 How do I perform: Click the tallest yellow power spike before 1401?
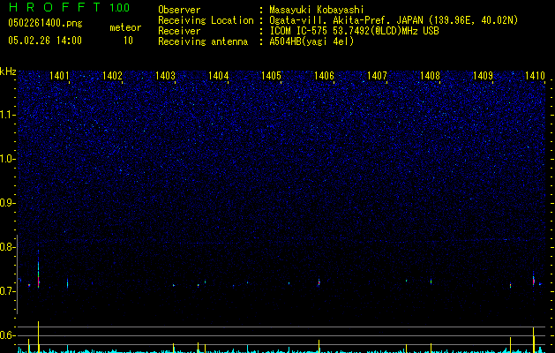(38, 336)
